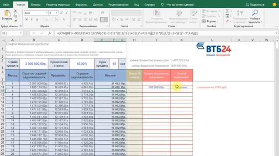Click 'Что вы хотите сделать?' search box
This screenshot has height=156, width=279.
(x=180, y=5)
